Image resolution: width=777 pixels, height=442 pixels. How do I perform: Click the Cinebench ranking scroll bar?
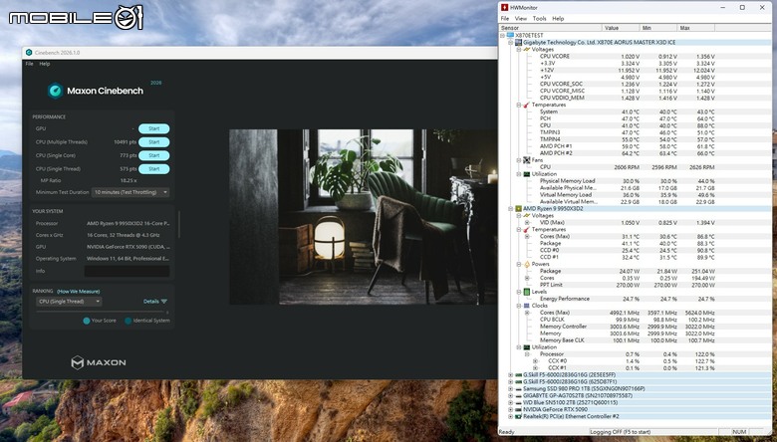click(102, 312)
